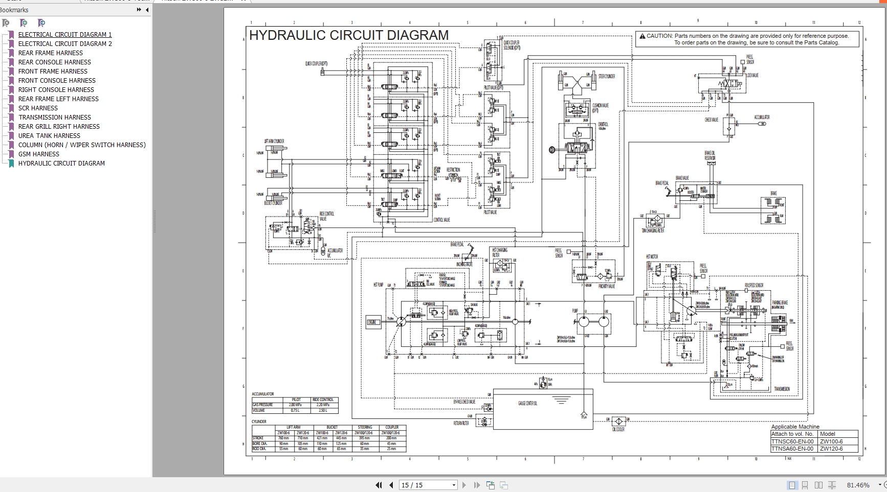Screen dimensions: 887x492
Task: Collapse the Bookmarks panel with the left triangle
Action: [x=147, y=10]
